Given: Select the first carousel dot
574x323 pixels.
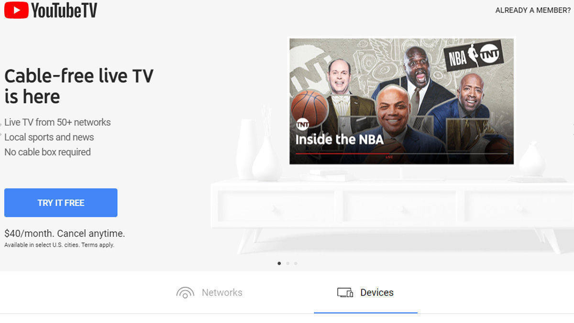Looking at the screenshot, I should pos(279,263).
